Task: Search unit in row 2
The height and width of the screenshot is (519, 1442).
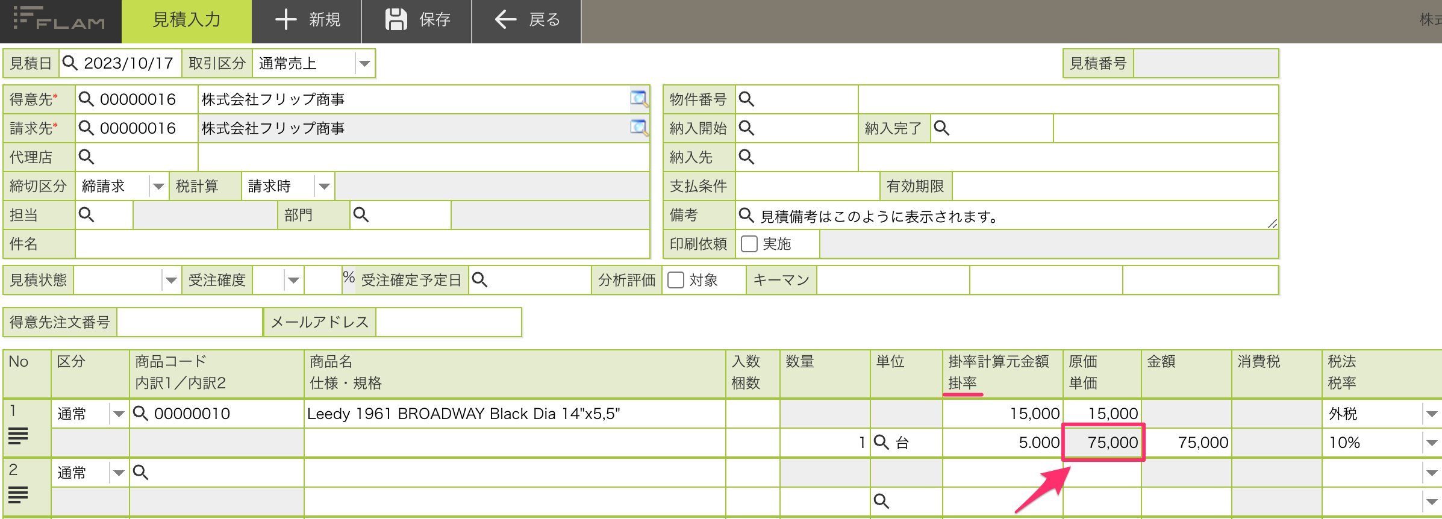Action: 881,501
